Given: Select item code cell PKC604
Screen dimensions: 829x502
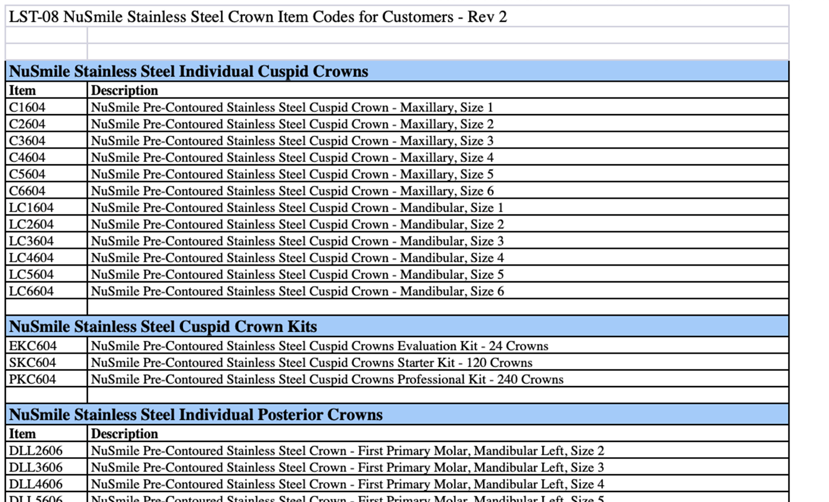Looking at the screenshot, I should [x=46, y=379].
